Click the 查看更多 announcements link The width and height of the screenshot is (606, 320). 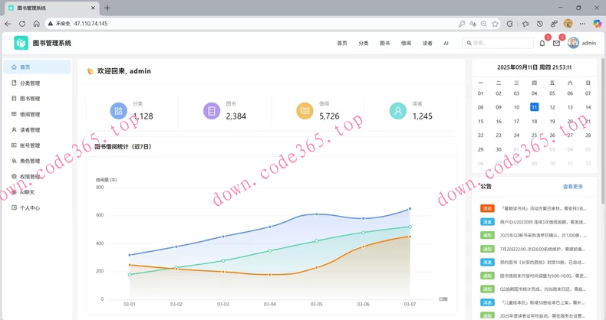click(573, 186)
